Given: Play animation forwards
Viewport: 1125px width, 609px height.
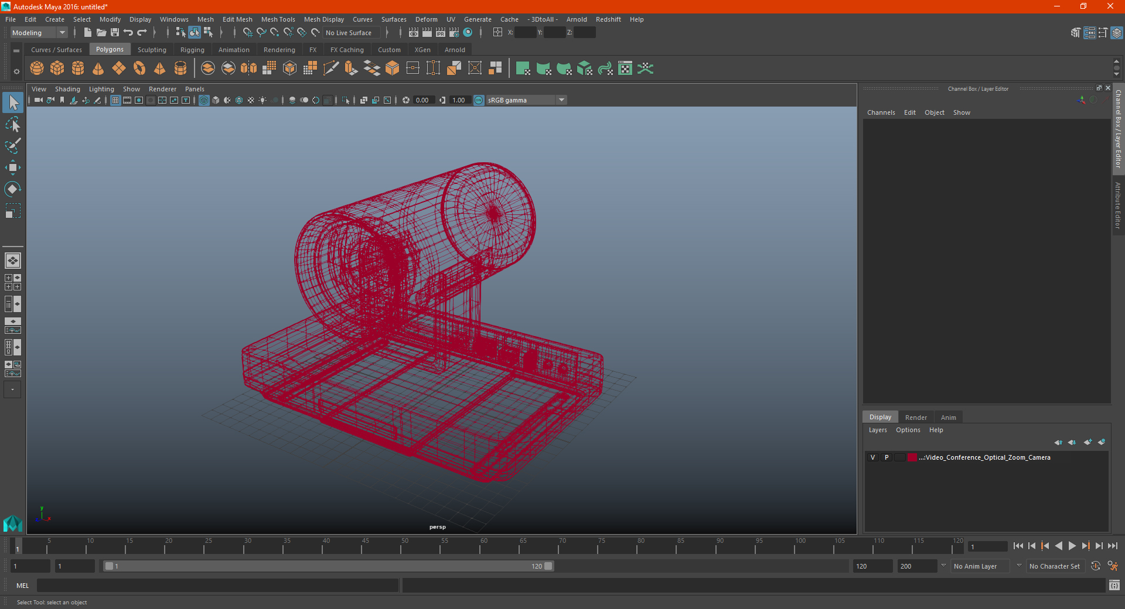Looking at the screenshot, I should click(1072, 546).
